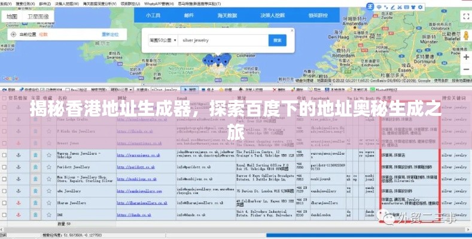Image resolution: width=472 pixels, height=239 pixels.
Task: Tick the checkbox for a&e Jewellery row
Action: click(4, 191)
